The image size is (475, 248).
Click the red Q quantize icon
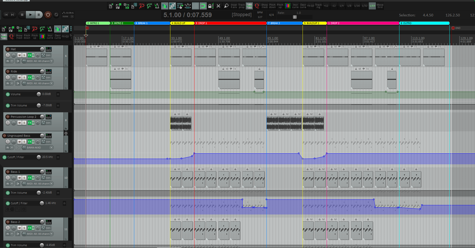coord(257,6)
